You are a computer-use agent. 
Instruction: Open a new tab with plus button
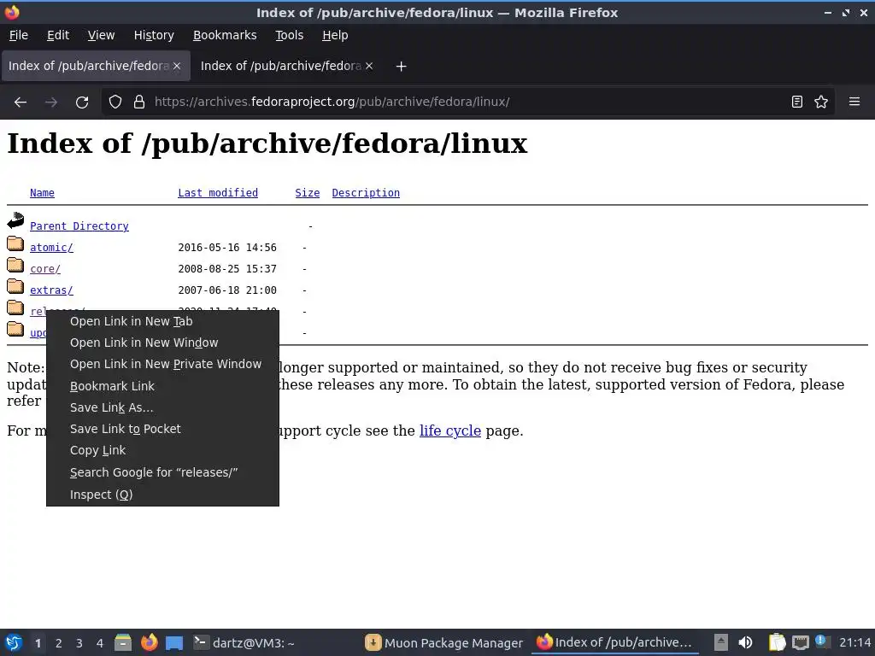401,67
